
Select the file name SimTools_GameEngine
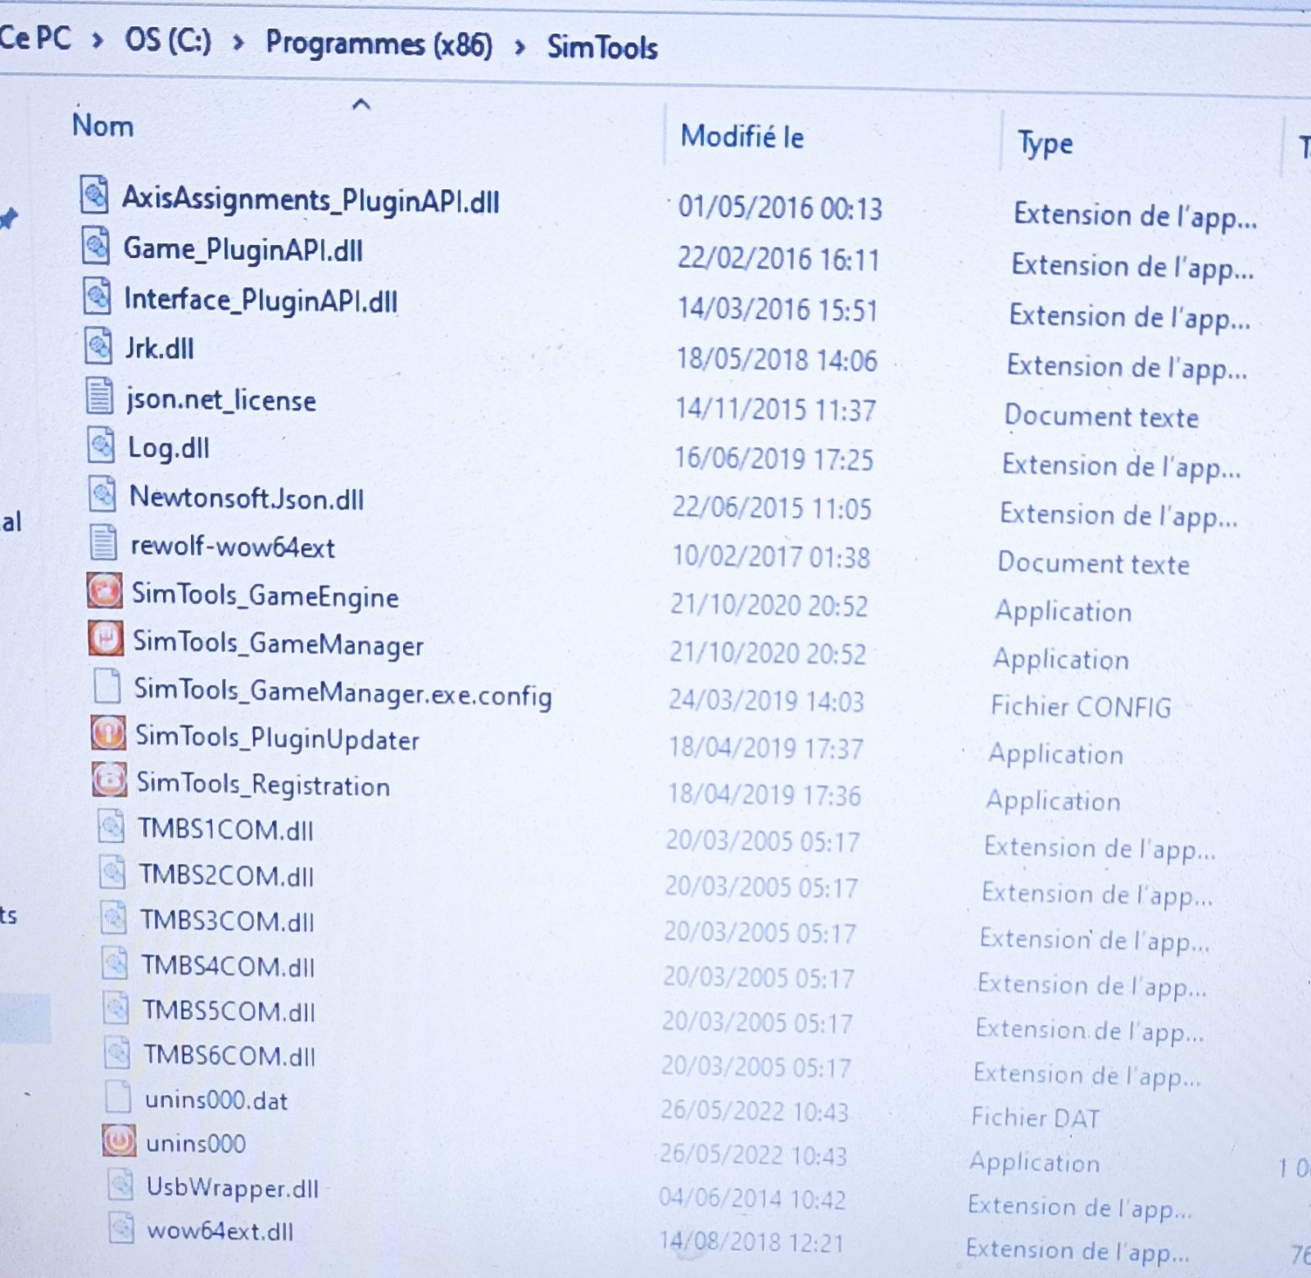(x=265, y=596)
